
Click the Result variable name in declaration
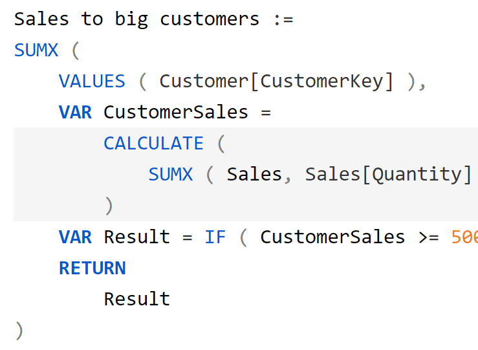tap(136, 237)
